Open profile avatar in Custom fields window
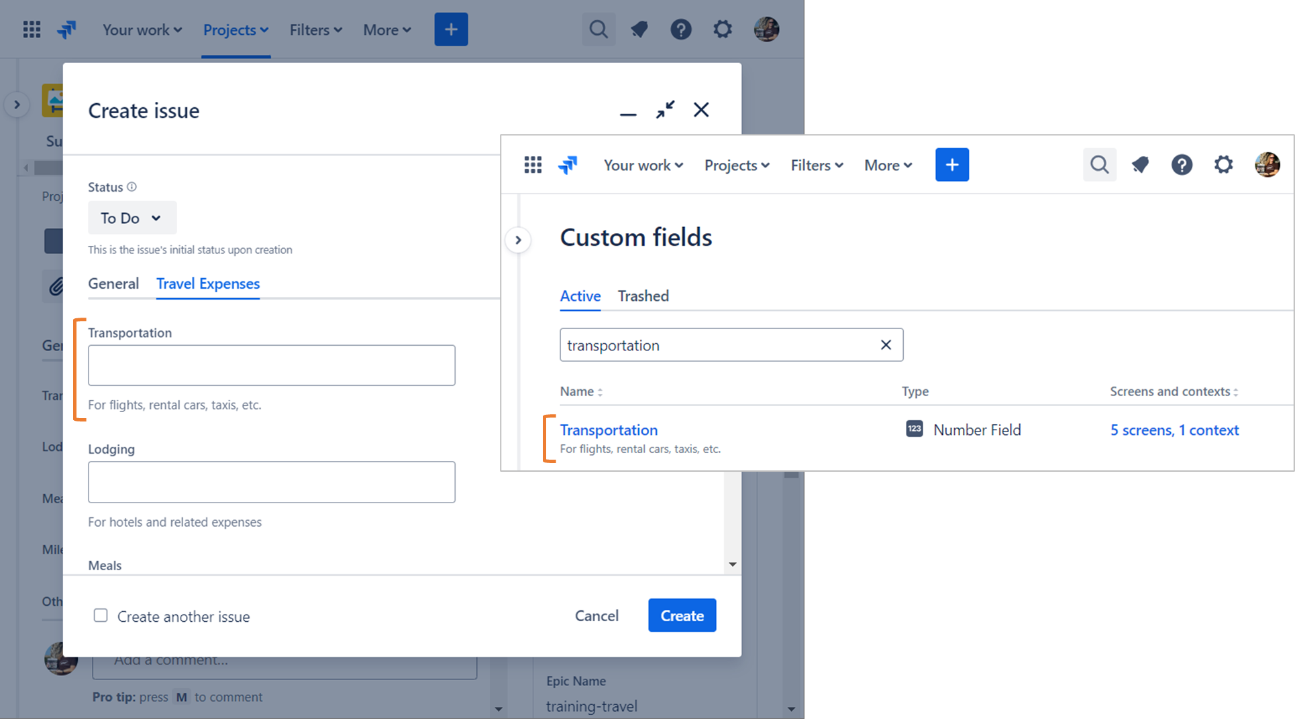This screenshot has width=1295, height=719. click(1267, 165)
